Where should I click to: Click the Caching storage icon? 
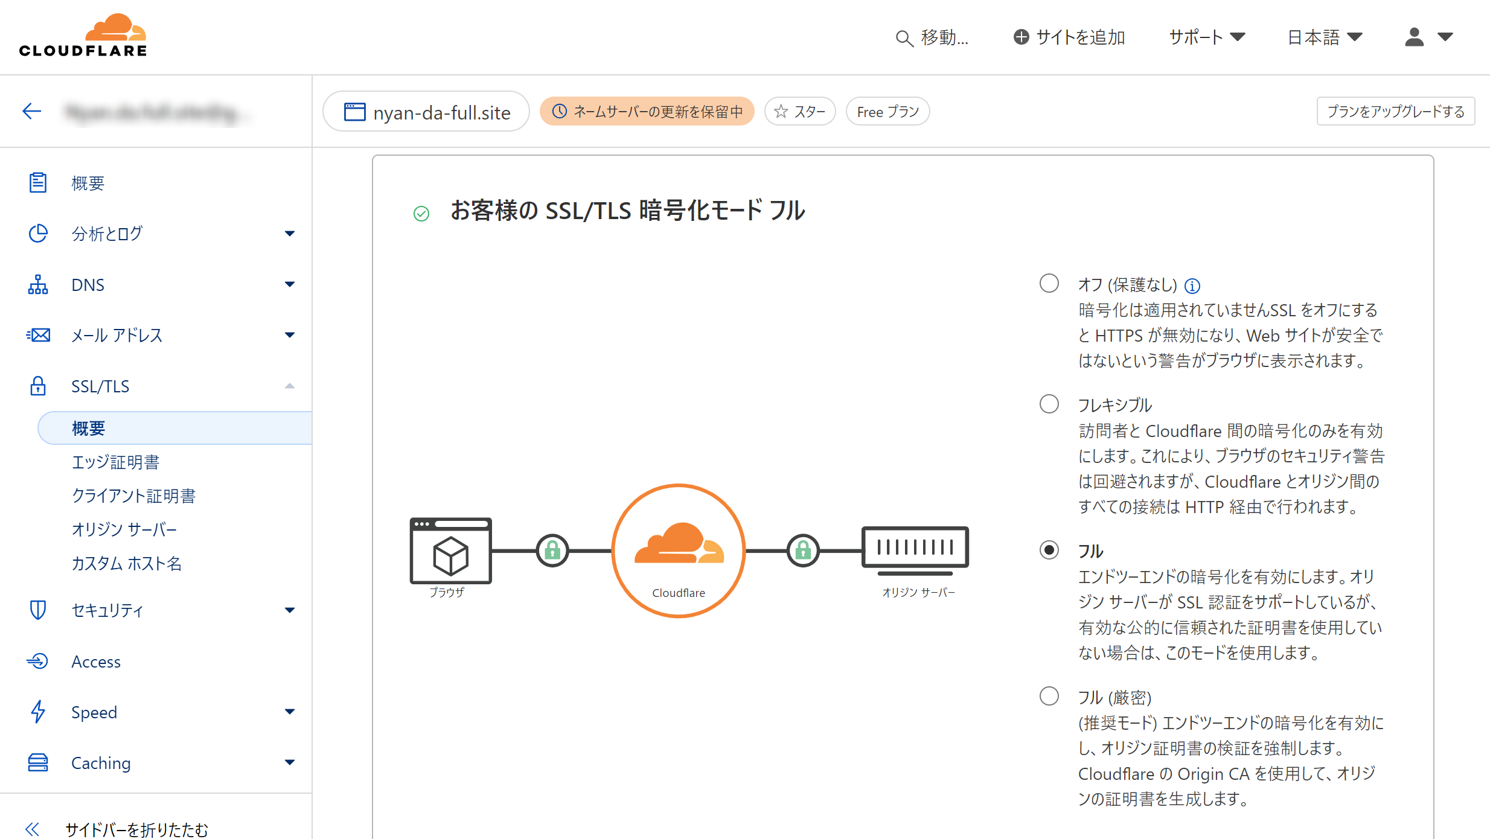[x=38, y=762]
